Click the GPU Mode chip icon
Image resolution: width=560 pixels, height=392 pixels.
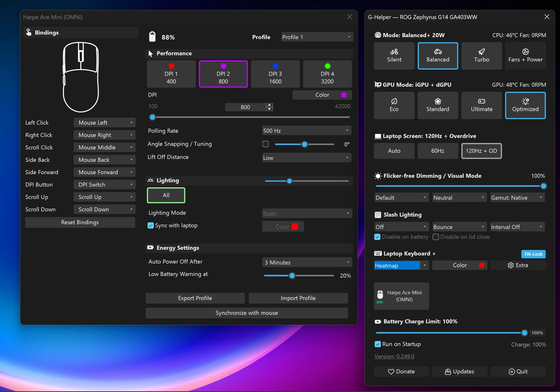pyautogui.click(x=378, y=85)
